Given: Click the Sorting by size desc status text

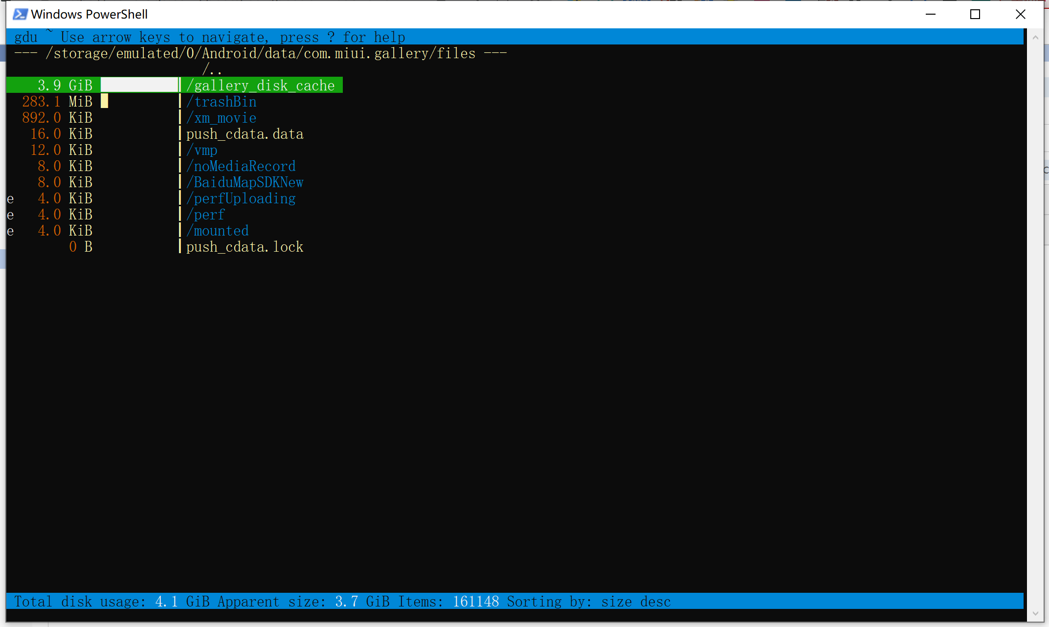Looking at the screenshot, I should click(589, 602).
